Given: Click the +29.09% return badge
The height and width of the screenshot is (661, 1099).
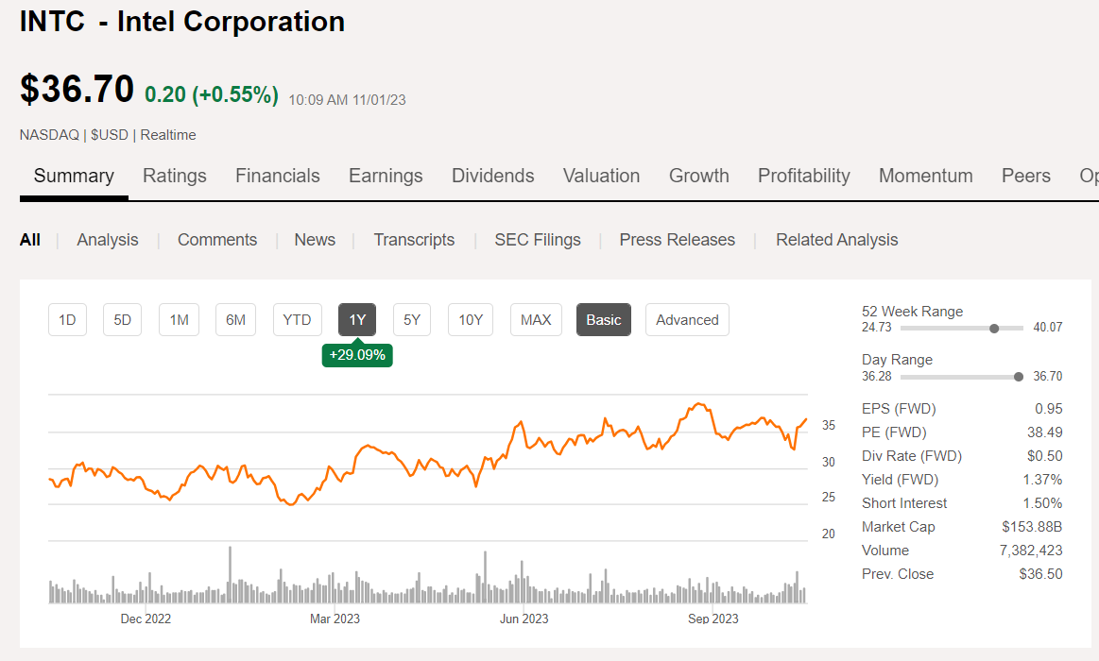Looking at the screenshot, I should coord(357,355).
